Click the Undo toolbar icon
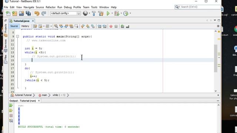The height and width of the screenshot is (133, 237). (x=37, y=13)
